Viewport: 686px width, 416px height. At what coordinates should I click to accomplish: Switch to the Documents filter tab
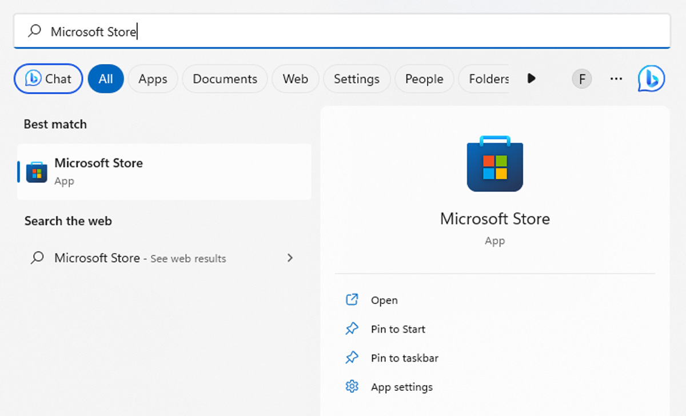[x=225, y=79]
